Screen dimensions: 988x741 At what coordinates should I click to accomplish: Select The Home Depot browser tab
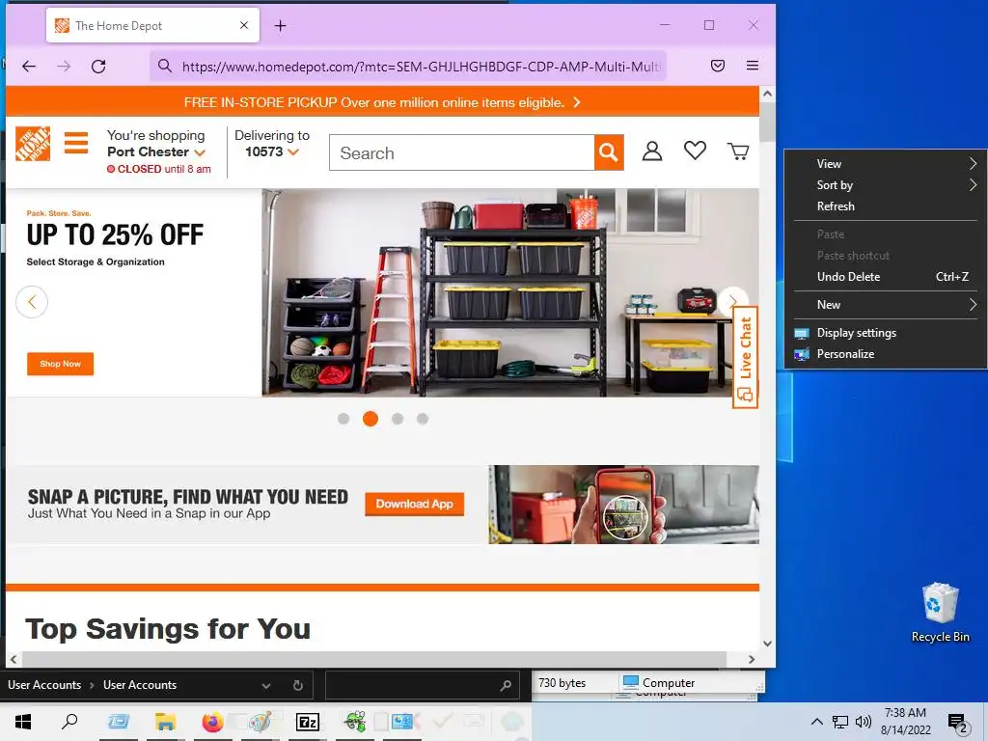pyautogui.click(x=152, y=26)
